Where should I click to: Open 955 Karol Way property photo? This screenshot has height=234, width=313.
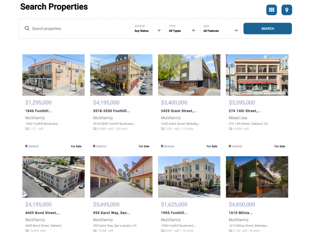coord(121,177)
